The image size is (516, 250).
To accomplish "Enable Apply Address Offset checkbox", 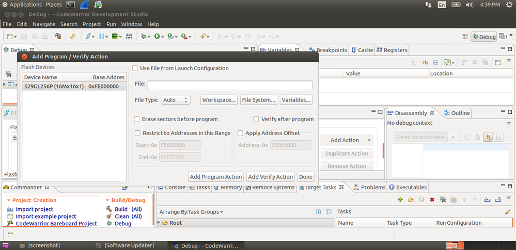I will [240, 133].
